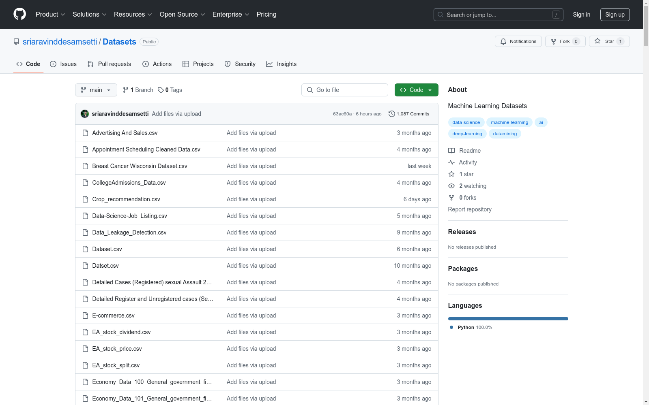
Task: Click file icon of Data_Leakage_Detection.csv
Action: (x=85, y=232)
